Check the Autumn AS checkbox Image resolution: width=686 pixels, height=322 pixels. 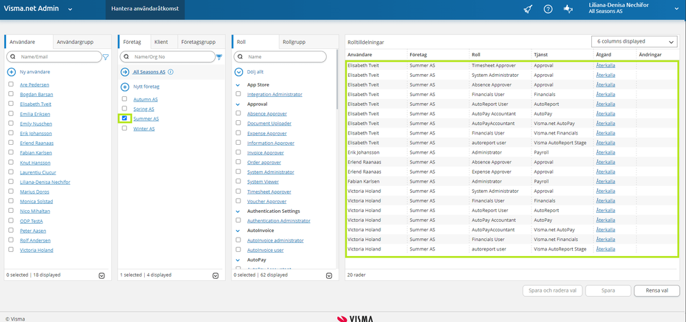point(125,99)
